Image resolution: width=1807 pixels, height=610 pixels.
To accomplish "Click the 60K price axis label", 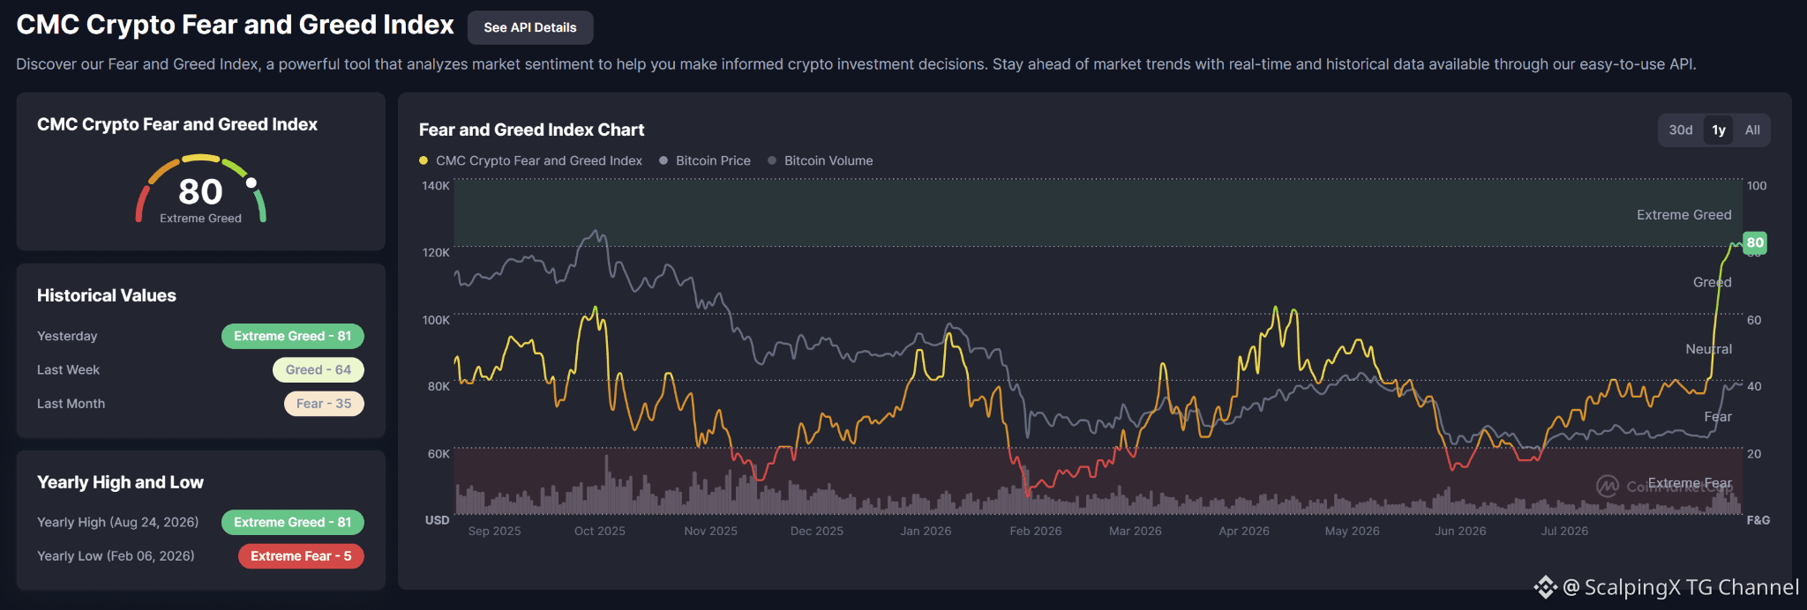I will 439,454.
